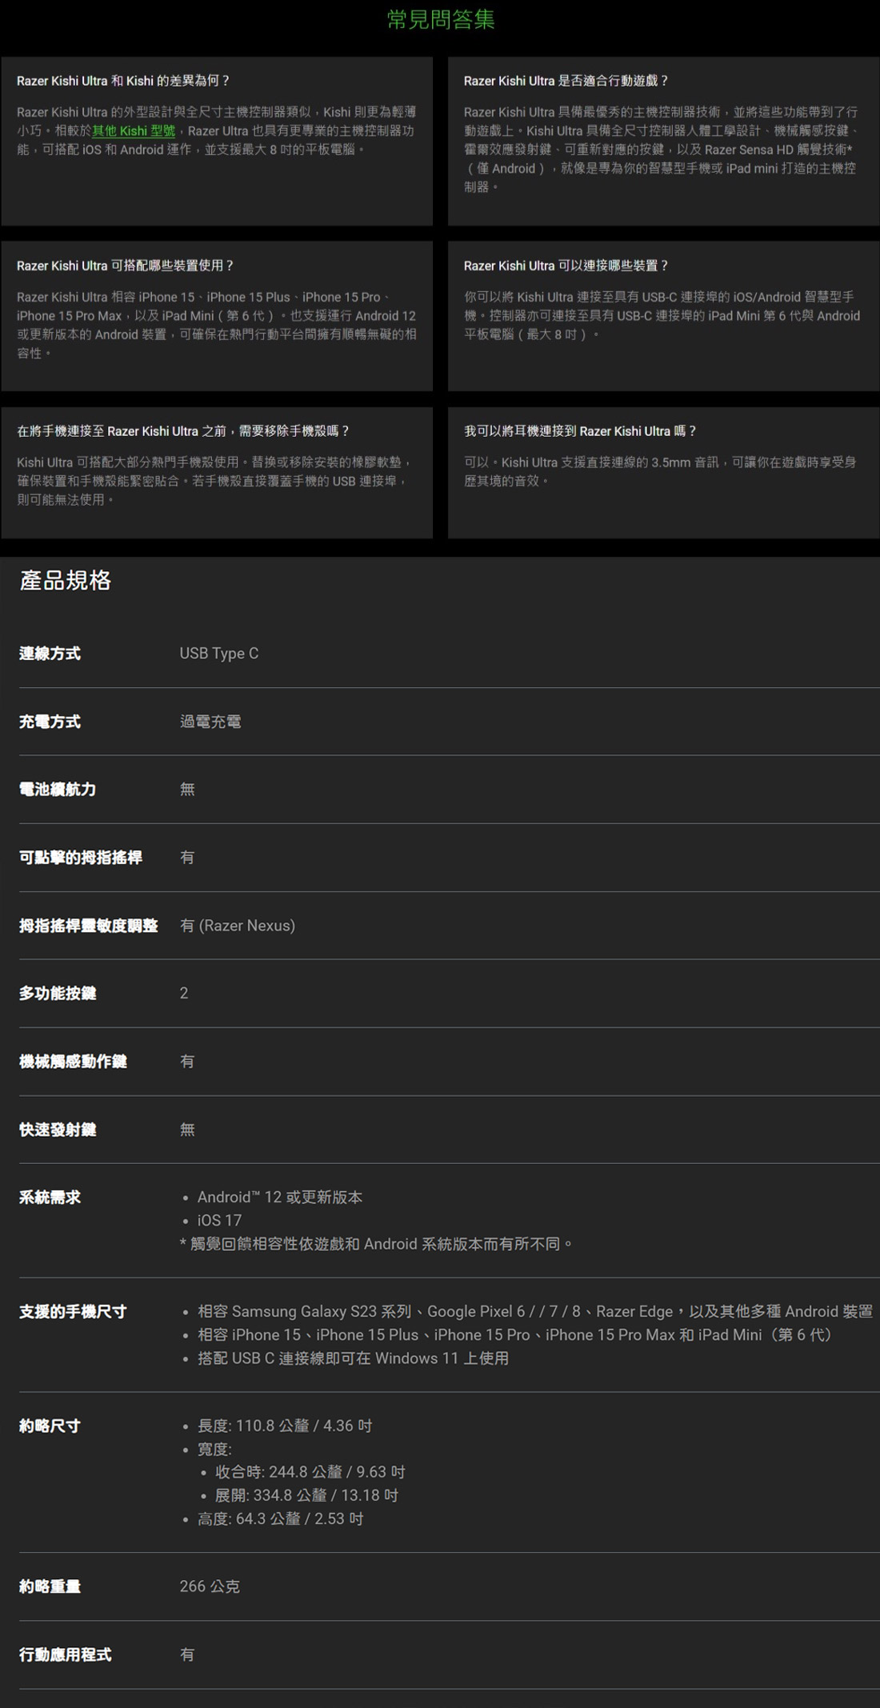Click the 可點擊的拇指搖桿 spec label

pos(81,858)
